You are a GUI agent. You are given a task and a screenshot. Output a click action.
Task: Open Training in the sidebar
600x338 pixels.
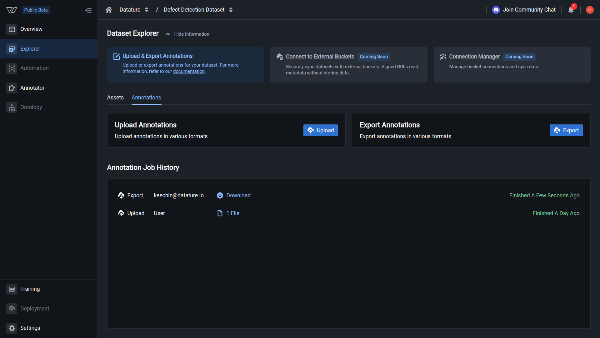point(49,289)
